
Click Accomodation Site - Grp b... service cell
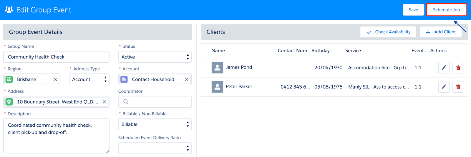(x=379, y=68)
